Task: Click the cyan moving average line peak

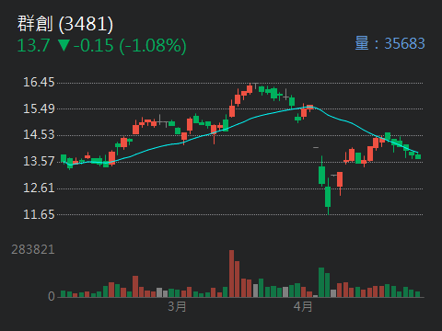Action: [x=310, y=107]
